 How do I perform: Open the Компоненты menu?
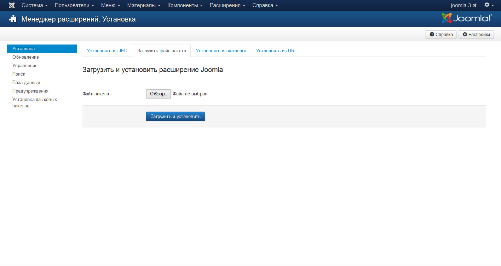(185, 5)
